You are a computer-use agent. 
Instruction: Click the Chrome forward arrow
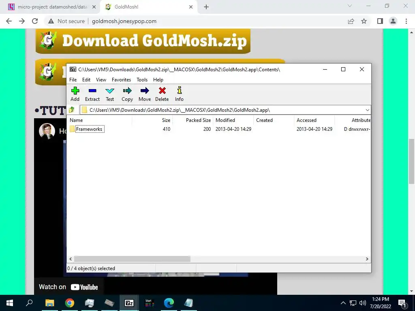click(x=22, y=21)
